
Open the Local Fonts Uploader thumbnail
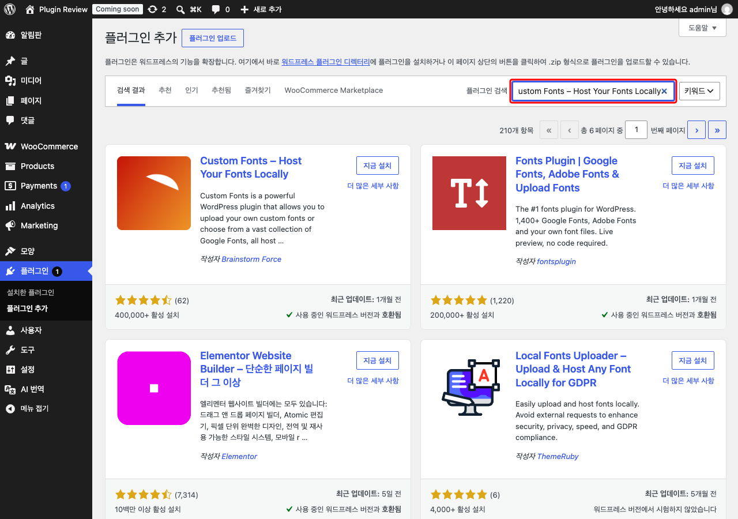469,388
